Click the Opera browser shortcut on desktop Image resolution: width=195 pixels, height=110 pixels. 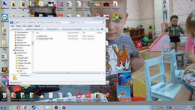[79, 97]
